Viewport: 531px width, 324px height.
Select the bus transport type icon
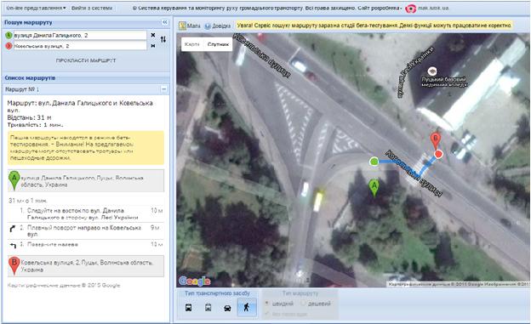189,307
